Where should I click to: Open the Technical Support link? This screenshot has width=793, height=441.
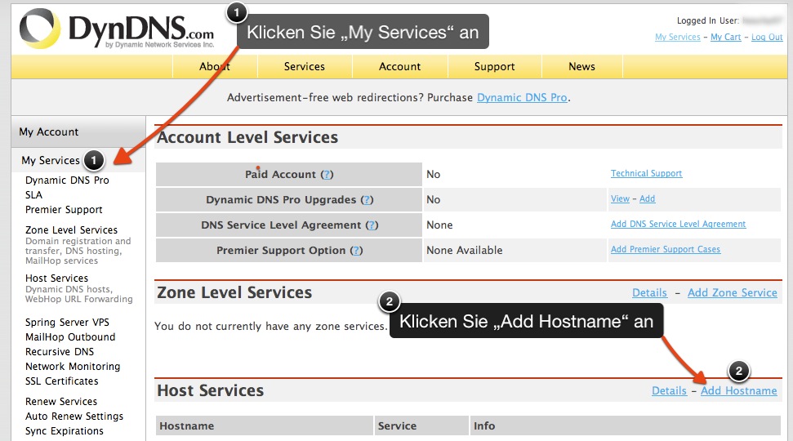pos(646,174)
